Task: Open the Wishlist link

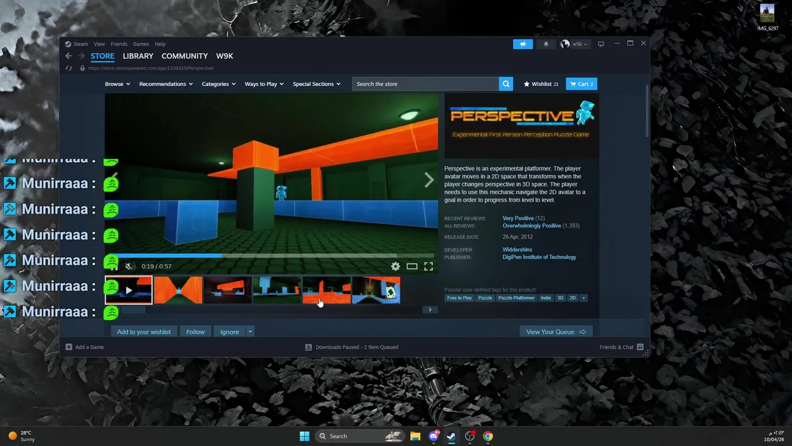Action: tap(541, 84)
